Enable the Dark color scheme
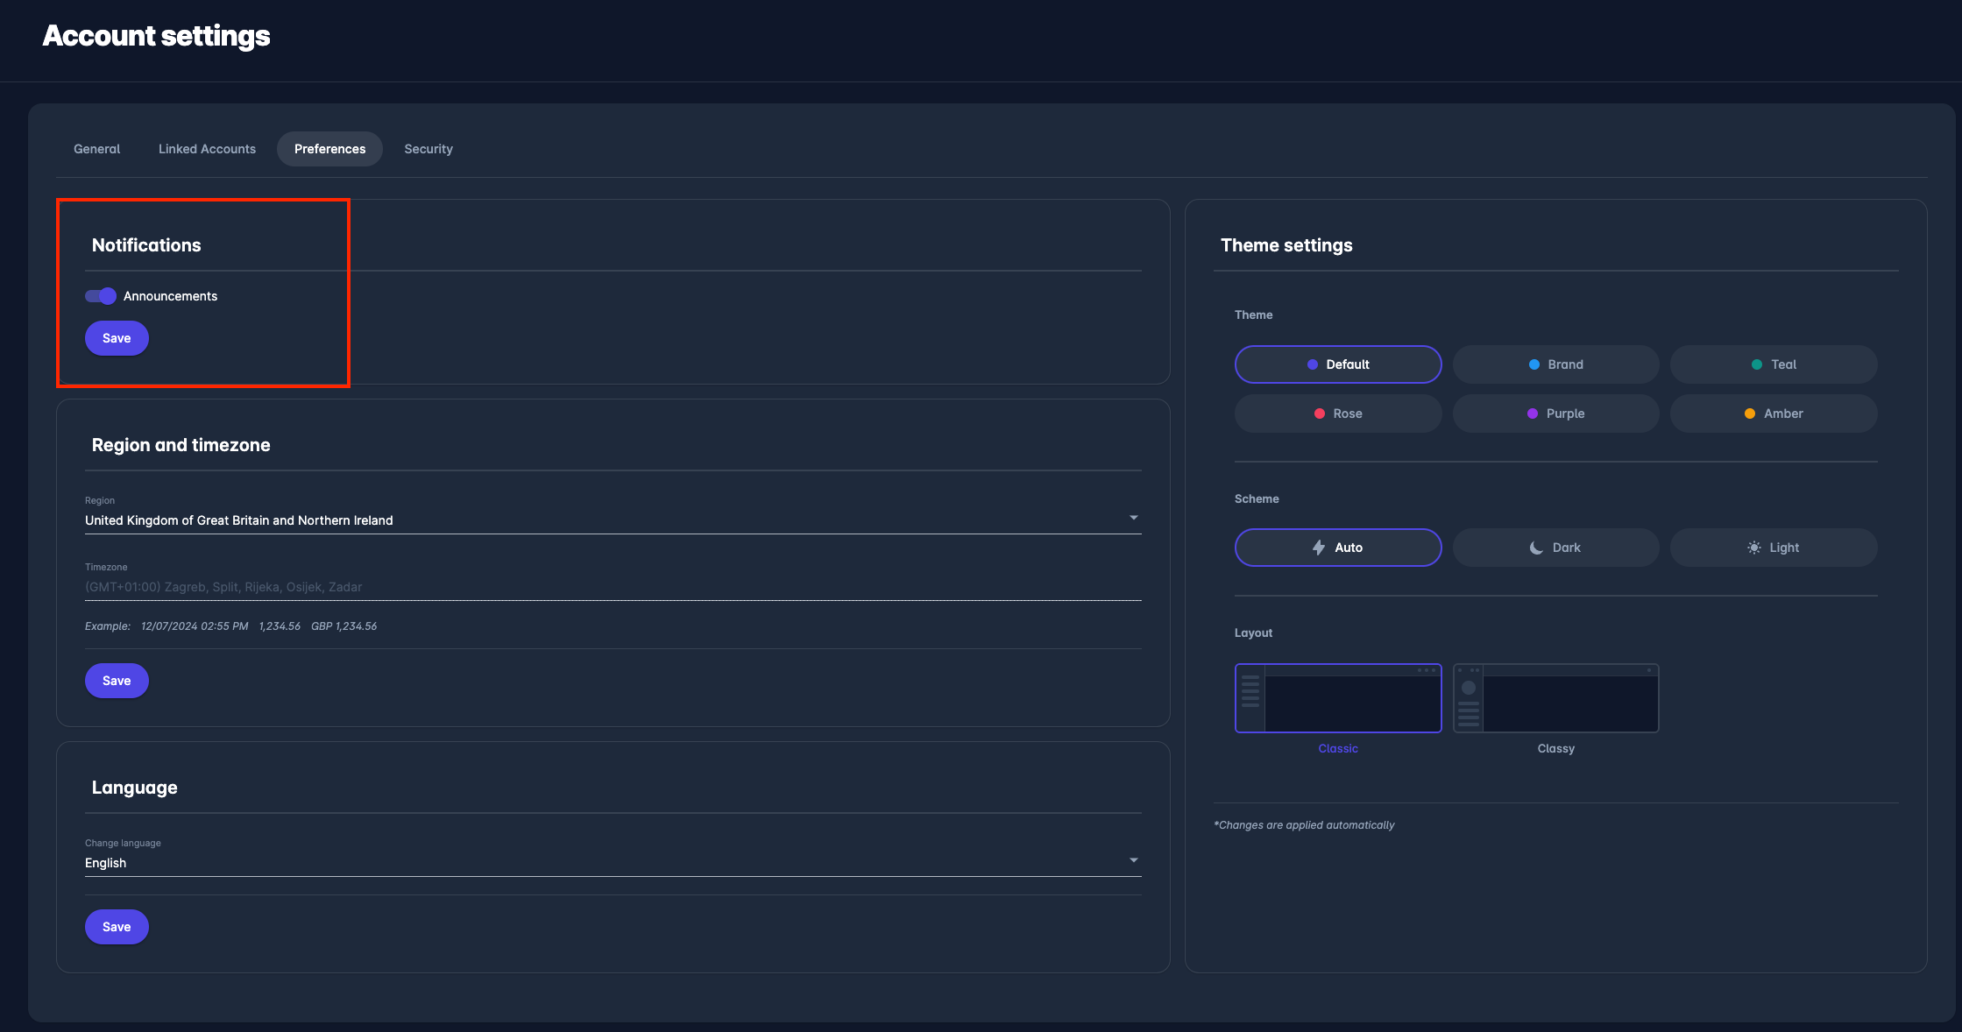 pos(1555,547)
